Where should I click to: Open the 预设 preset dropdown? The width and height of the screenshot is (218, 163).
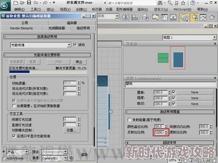55,152
